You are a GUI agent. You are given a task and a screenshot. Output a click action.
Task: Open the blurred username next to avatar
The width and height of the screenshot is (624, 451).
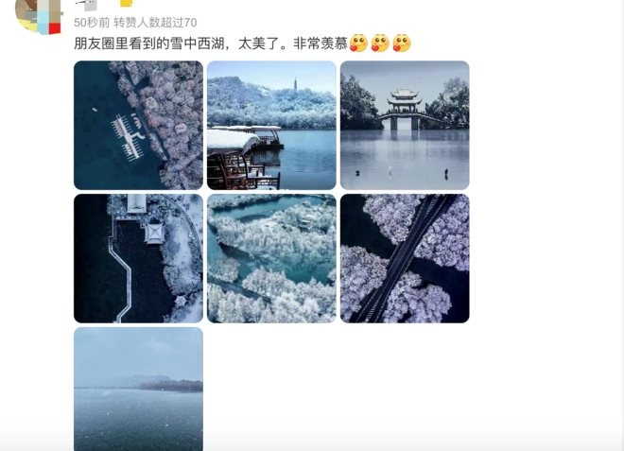point(87,4)
